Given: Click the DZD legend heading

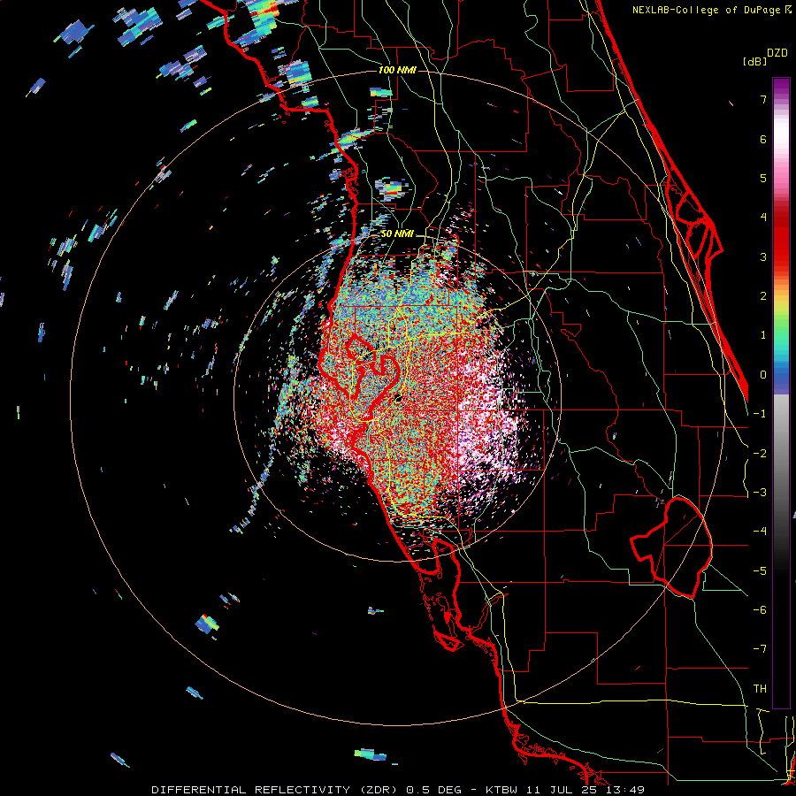Looking at the screenshot, I should point(777,53).
